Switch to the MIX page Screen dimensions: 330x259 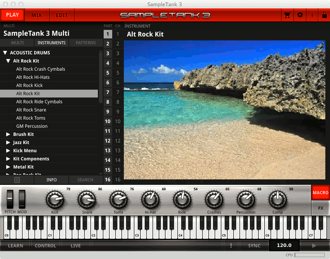click(37, 15)
